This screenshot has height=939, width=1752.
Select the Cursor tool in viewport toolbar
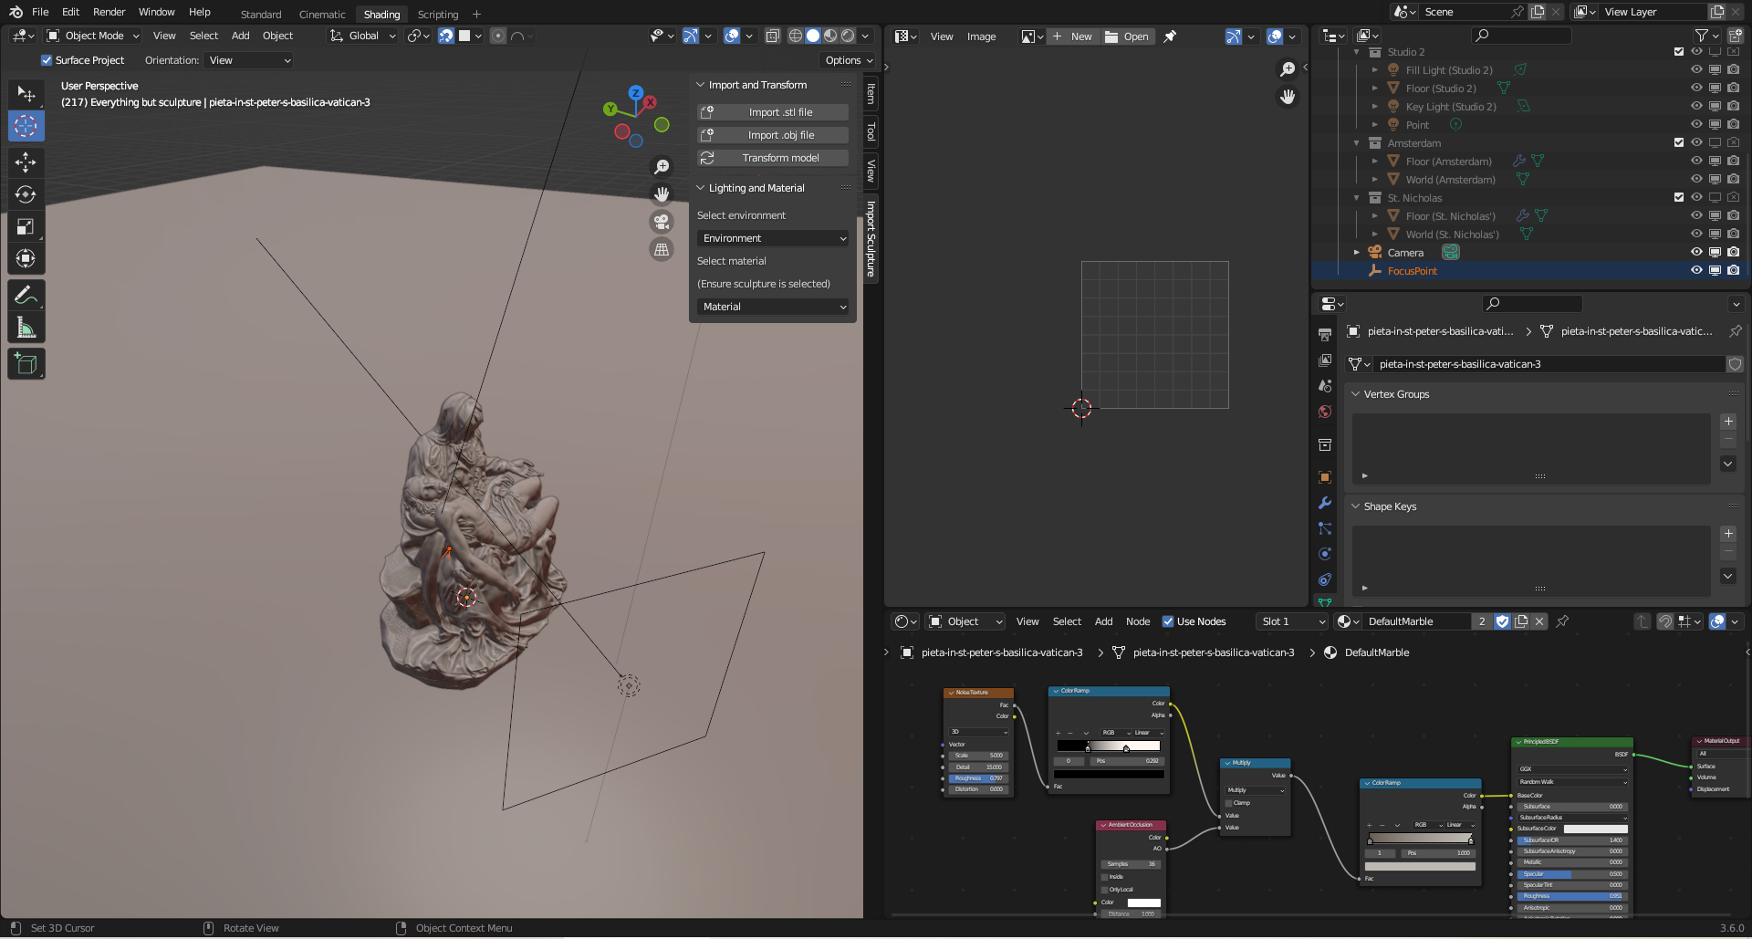click(26, 126)
